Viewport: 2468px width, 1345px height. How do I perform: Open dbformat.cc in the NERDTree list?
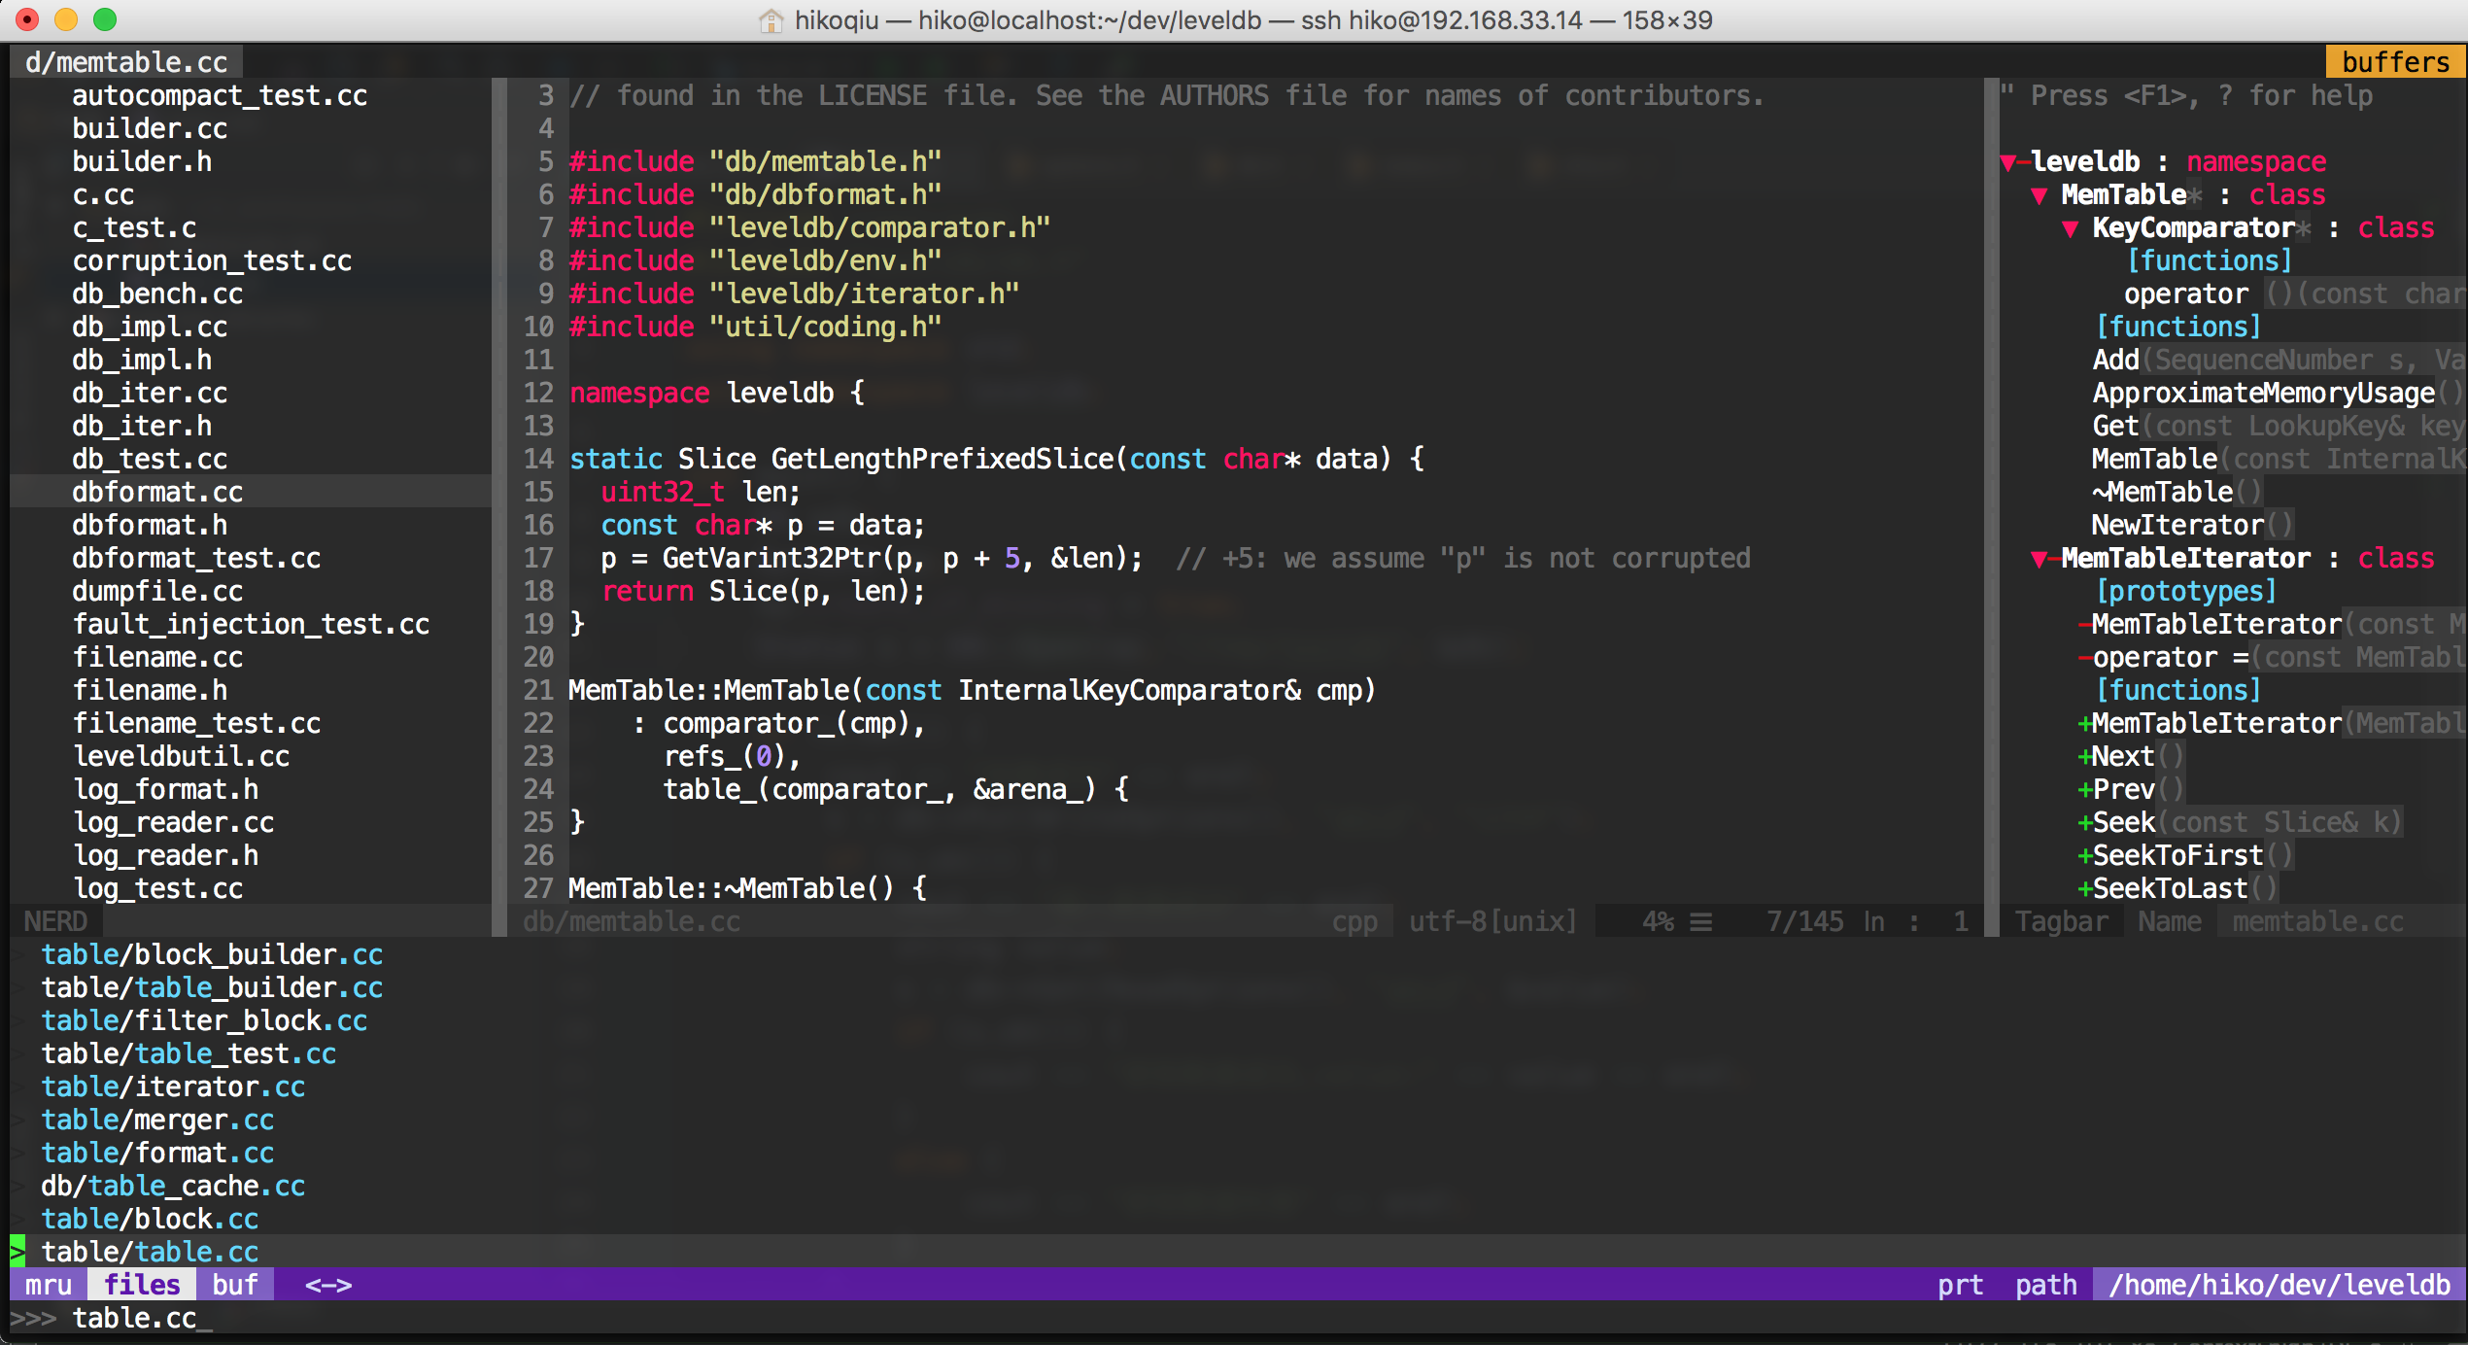point(157,492)
